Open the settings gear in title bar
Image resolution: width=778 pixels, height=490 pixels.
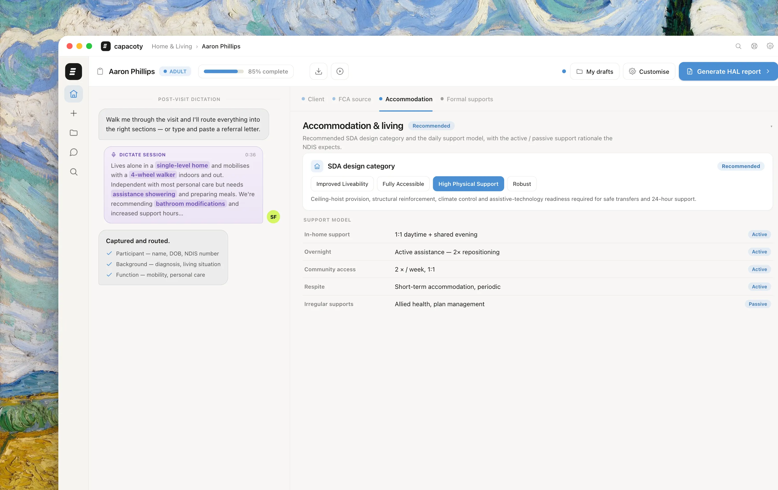[x=770, y=46]
